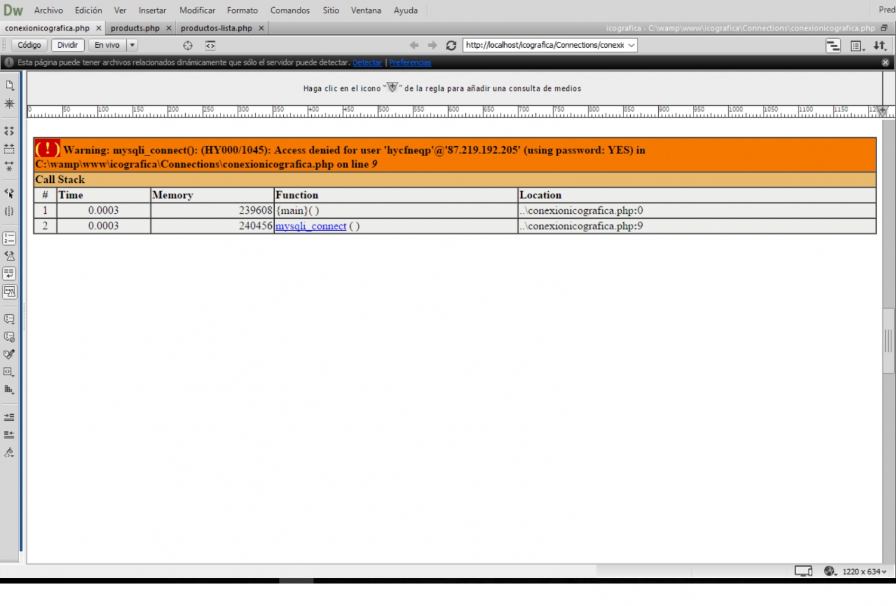
Task: Collapse full tag icon in left toolbar
Action: click(10, 131)
